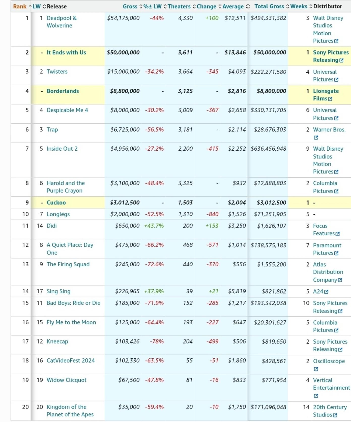Open Bad Boys: Ride or Die link
Viewport: 351px width, 422px height.
coord(73,303)
